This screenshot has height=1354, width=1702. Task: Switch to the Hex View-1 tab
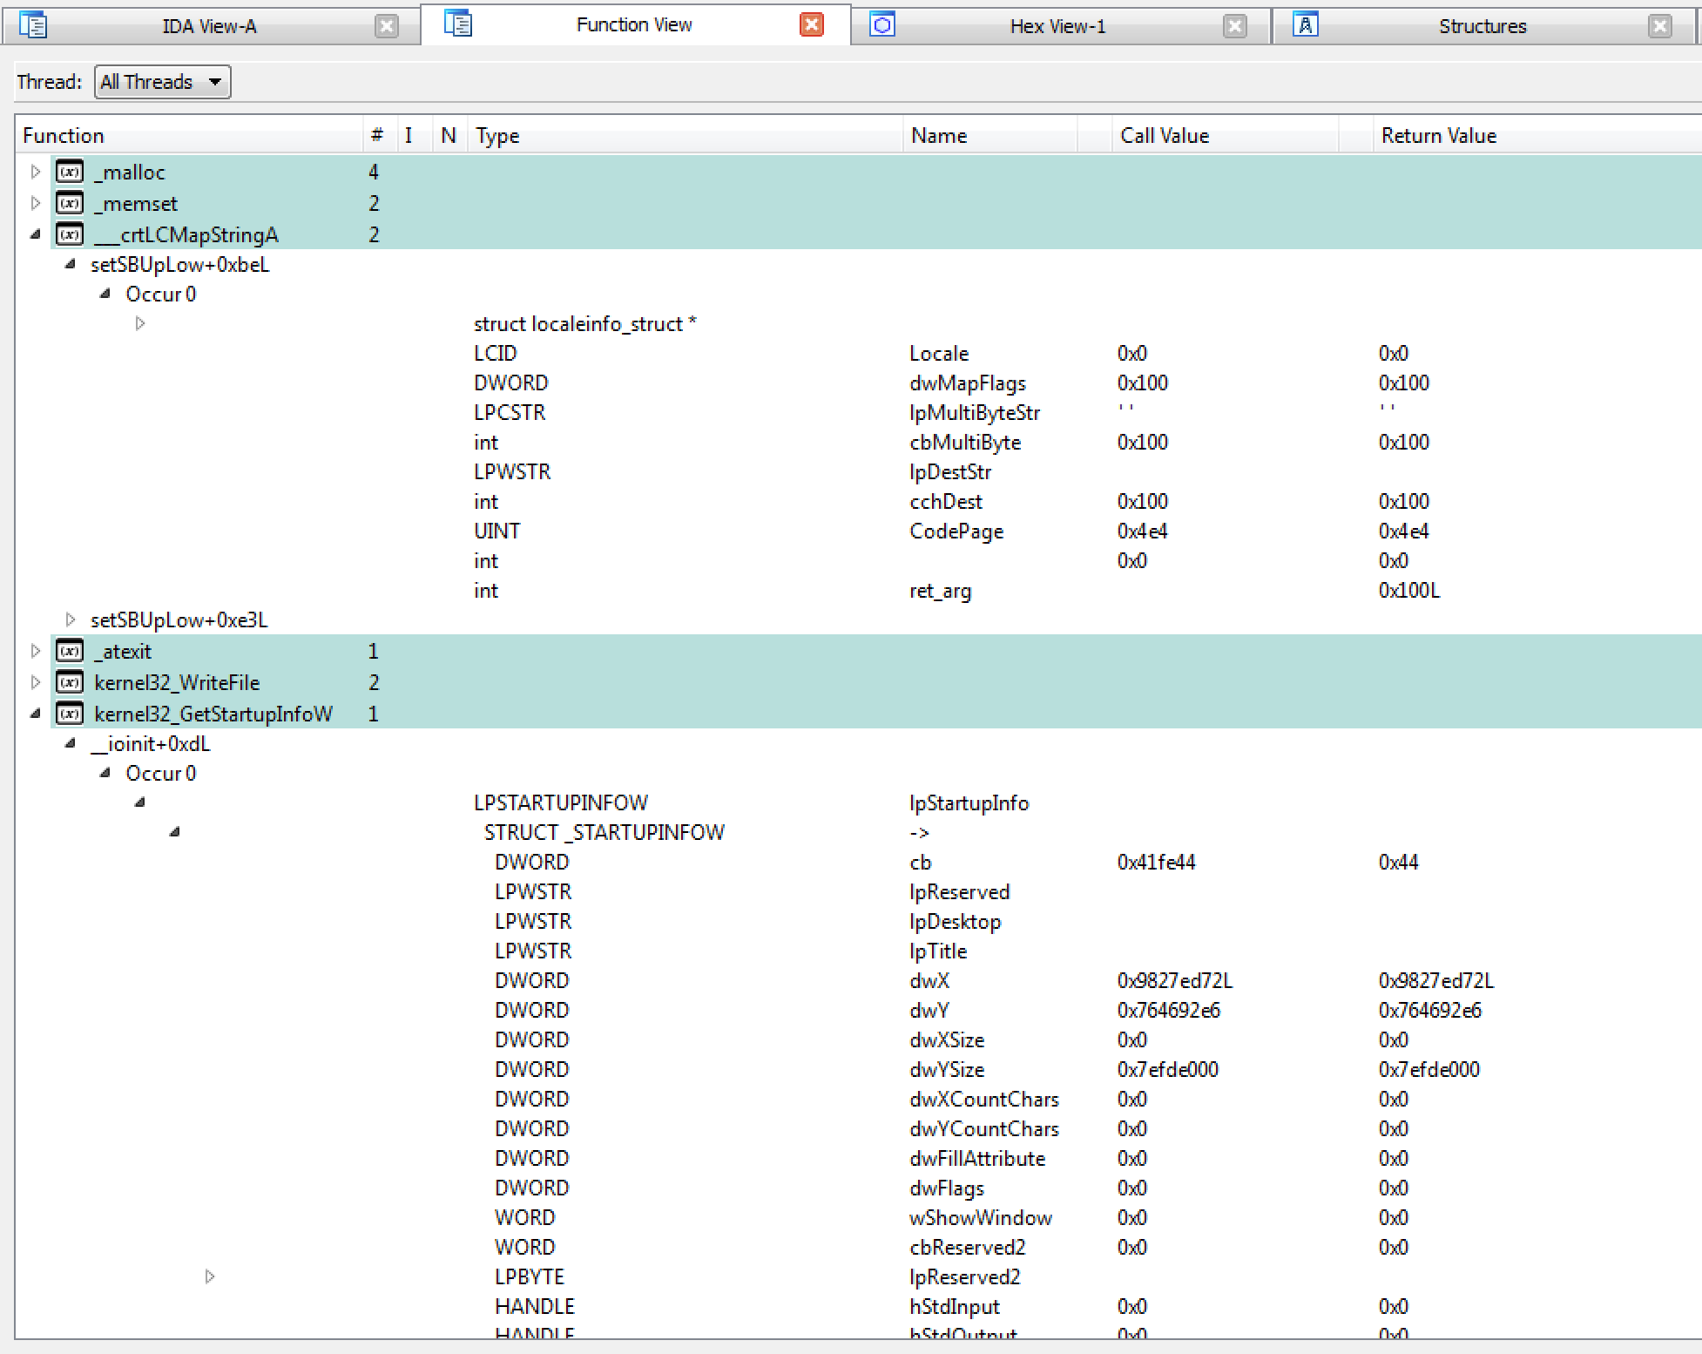(x=1057, y=26)
